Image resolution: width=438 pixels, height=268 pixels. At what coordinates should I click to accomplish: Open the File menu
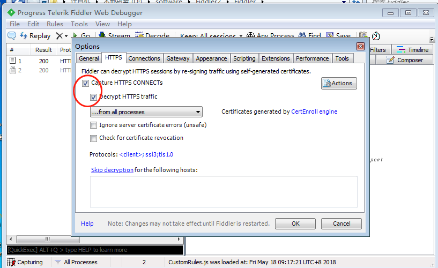14,24
